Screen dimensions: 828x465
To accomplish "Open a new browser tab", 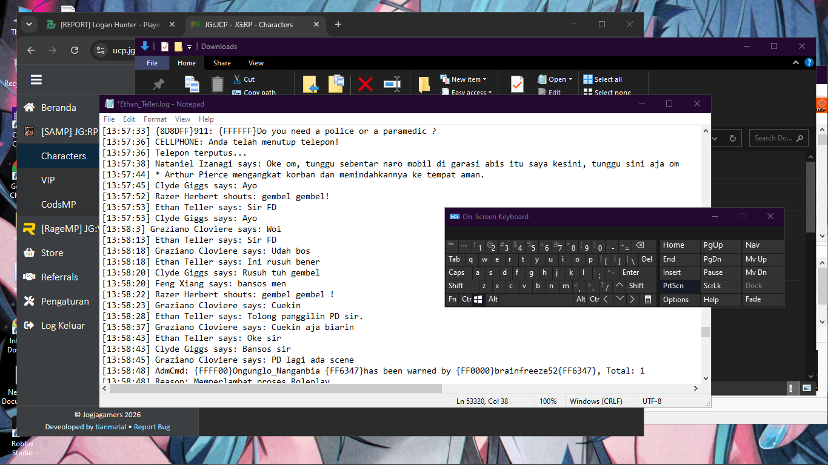I will pos(338,24).
